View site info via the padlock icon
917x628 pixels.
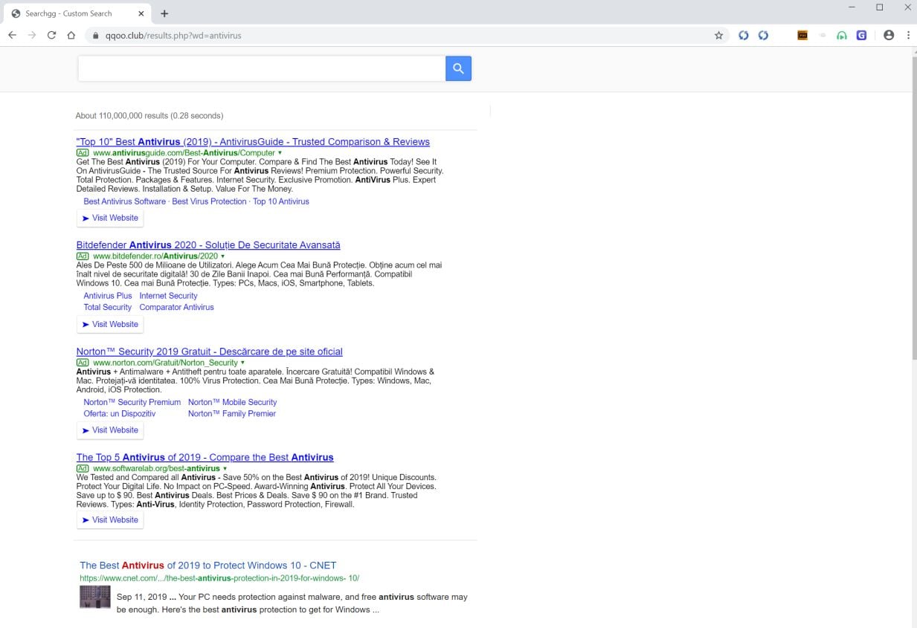96,35
